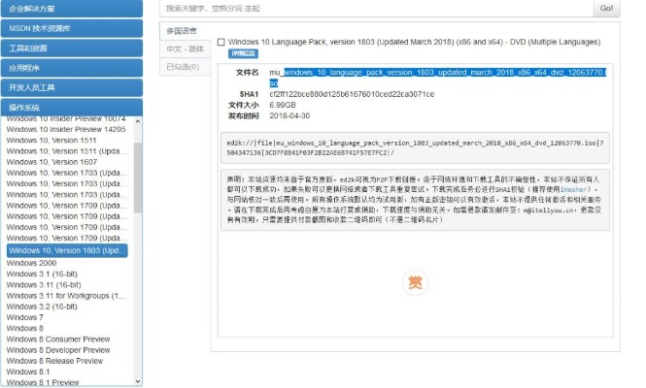Expand the 工具和资源 section

[72, 48]
